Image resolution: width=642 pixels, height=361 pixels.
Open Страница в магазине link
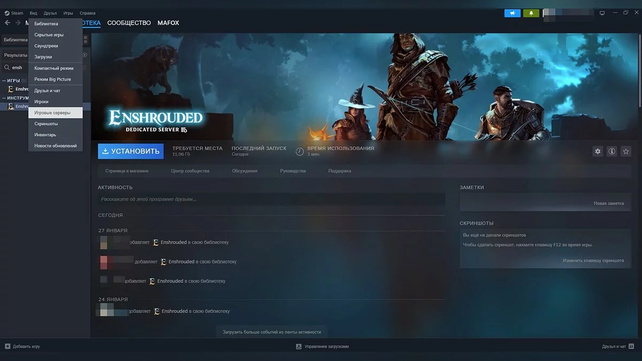(128, 171)
